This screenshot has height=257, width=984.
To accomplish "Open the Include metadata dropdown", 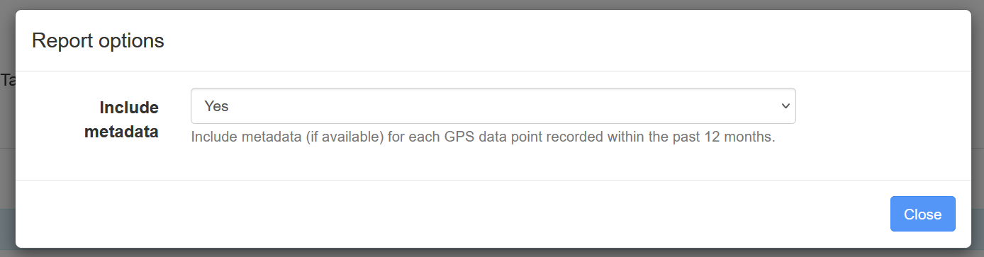I will pos(493,106).
